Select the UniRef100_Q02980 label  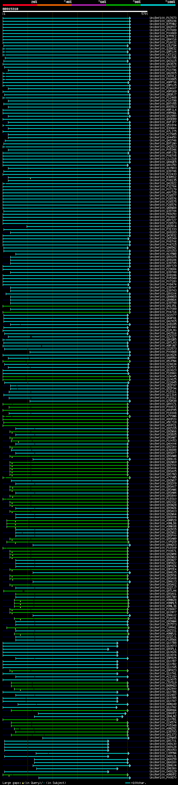(x=163, y=116)
